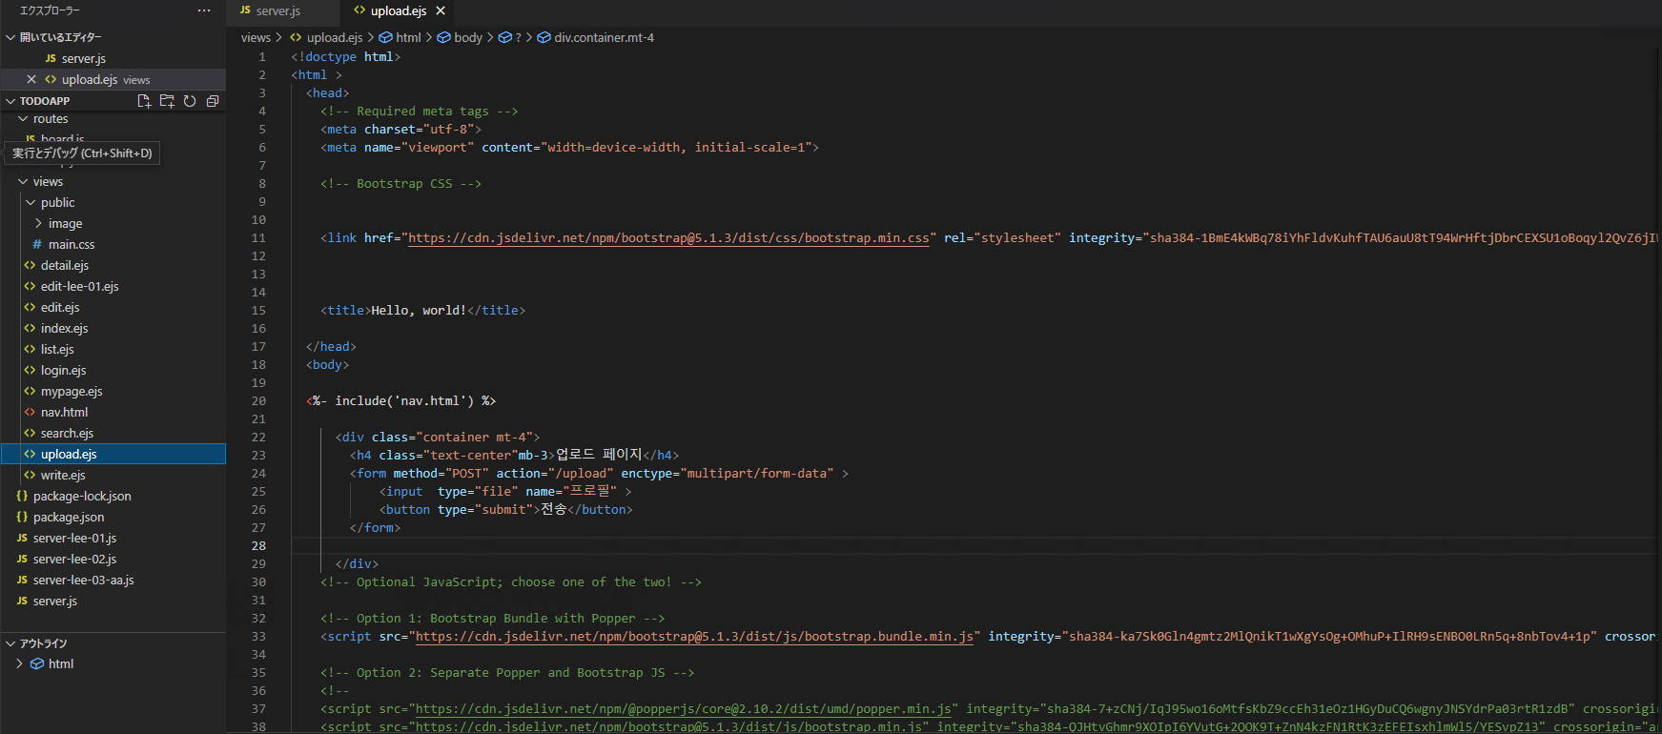This screenshot has height=734, width=1662.
Task: Collapse the routes folder
Action: (x=23, y=119)
